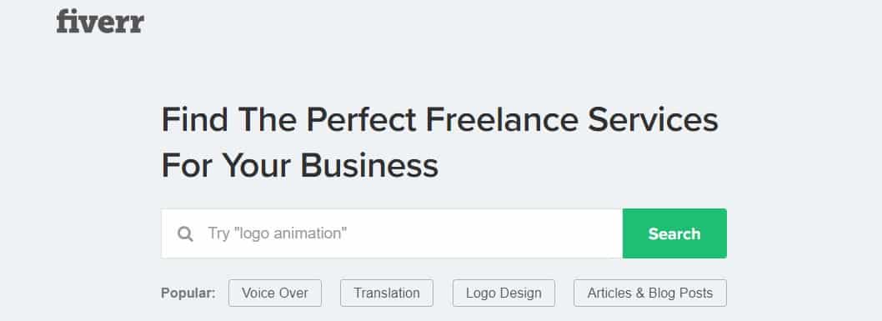Click the 'logo animation' placeholder text
Viewport: 882px width, 321px height.
(290, 233)
